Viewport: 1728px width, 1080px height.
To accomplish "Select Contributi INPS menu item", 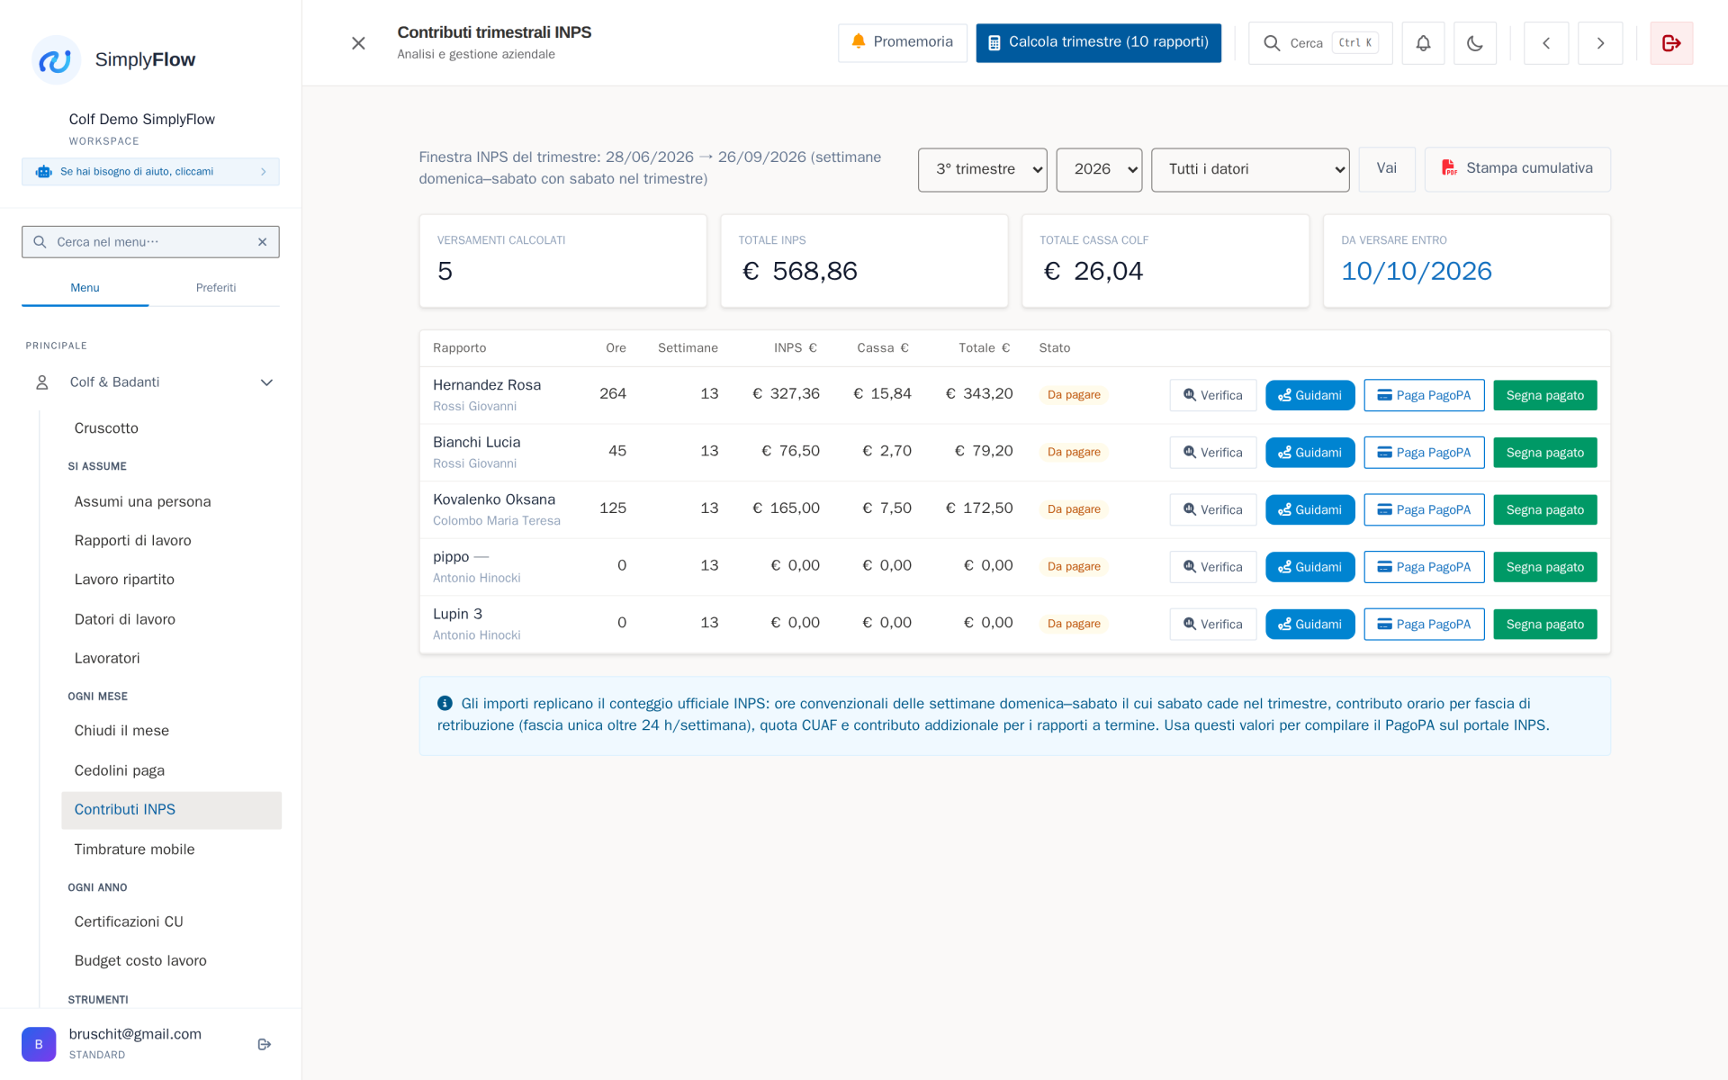I will click(171, 810).
